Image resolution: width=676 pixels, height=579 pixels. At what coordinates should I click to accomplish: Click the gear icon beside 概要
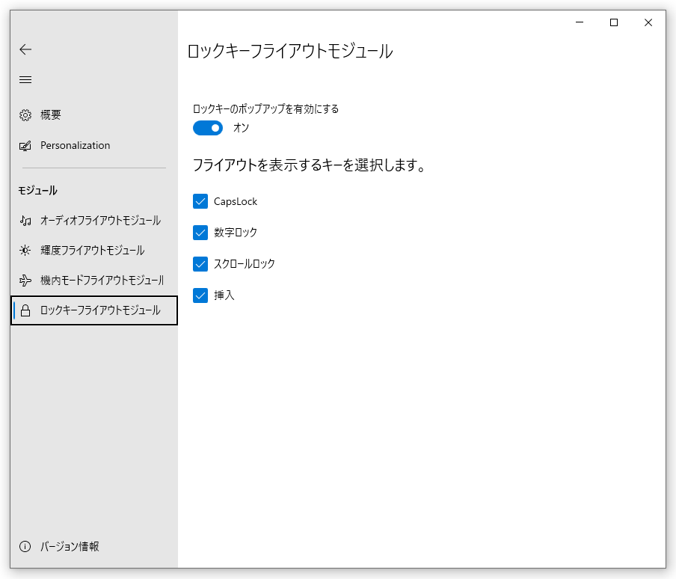point(25,115)
